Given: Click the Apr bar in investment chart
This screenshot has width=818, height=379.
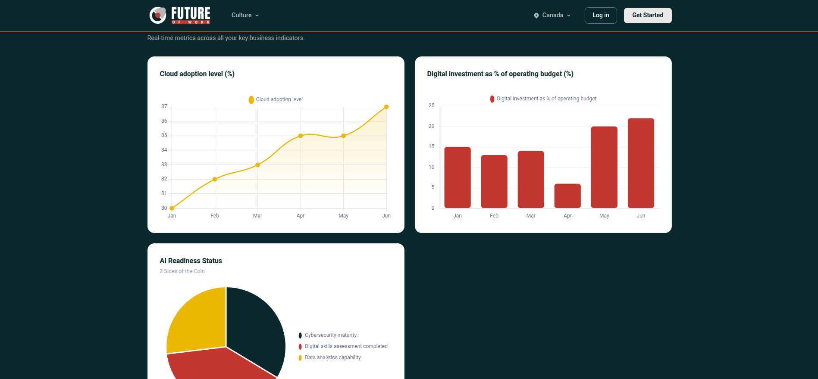Looking at the screenshot, I should pos(567,196).
